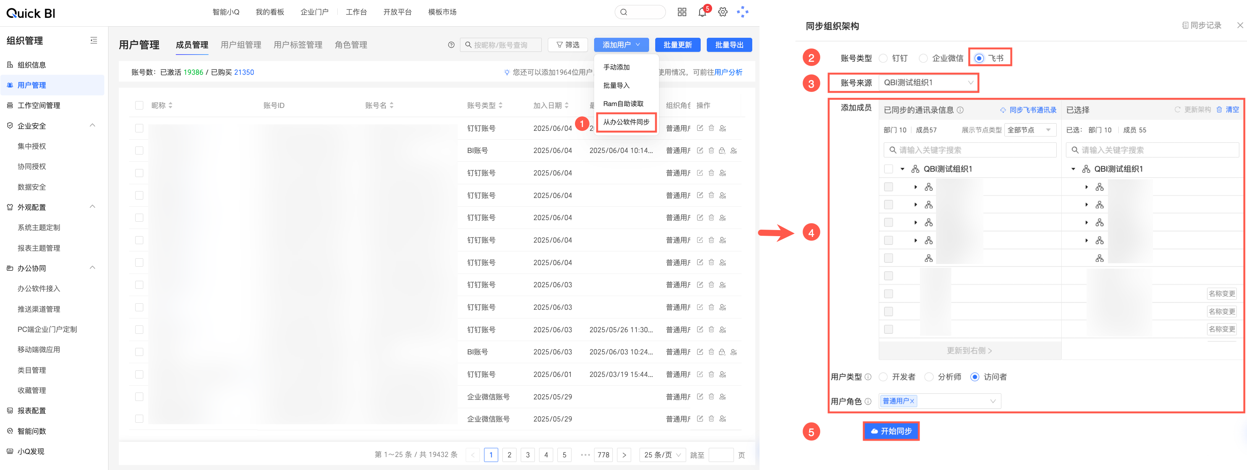Click the 按昵称/账号查询 search field

click(501, 45)
